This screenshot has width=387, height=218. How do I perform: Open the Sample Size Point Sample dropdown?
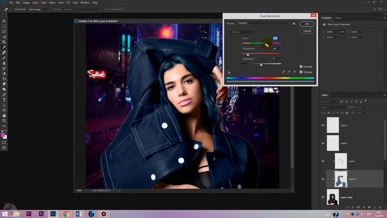pos(39,9)
